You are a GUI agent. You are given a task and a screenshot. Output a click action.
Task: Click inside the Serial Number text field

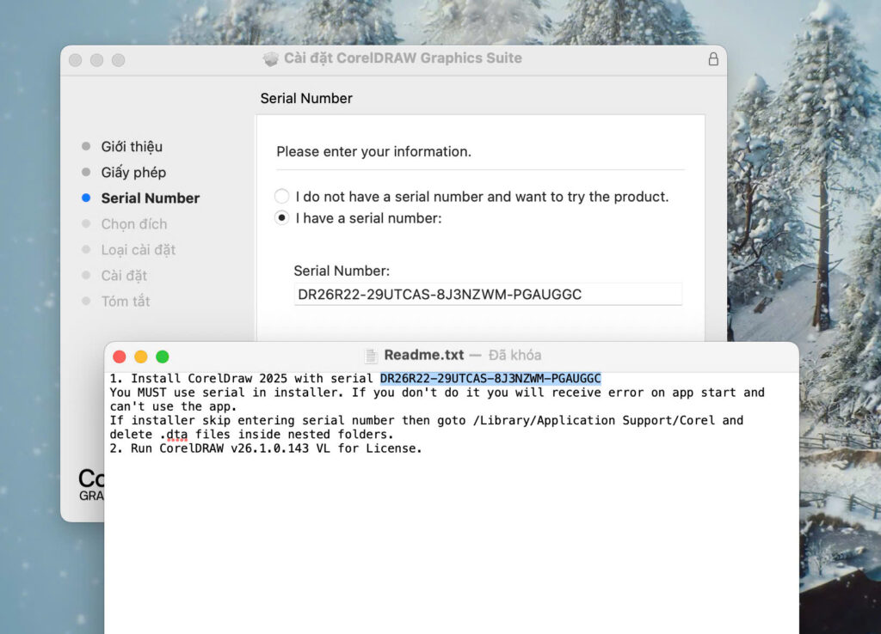487,295
